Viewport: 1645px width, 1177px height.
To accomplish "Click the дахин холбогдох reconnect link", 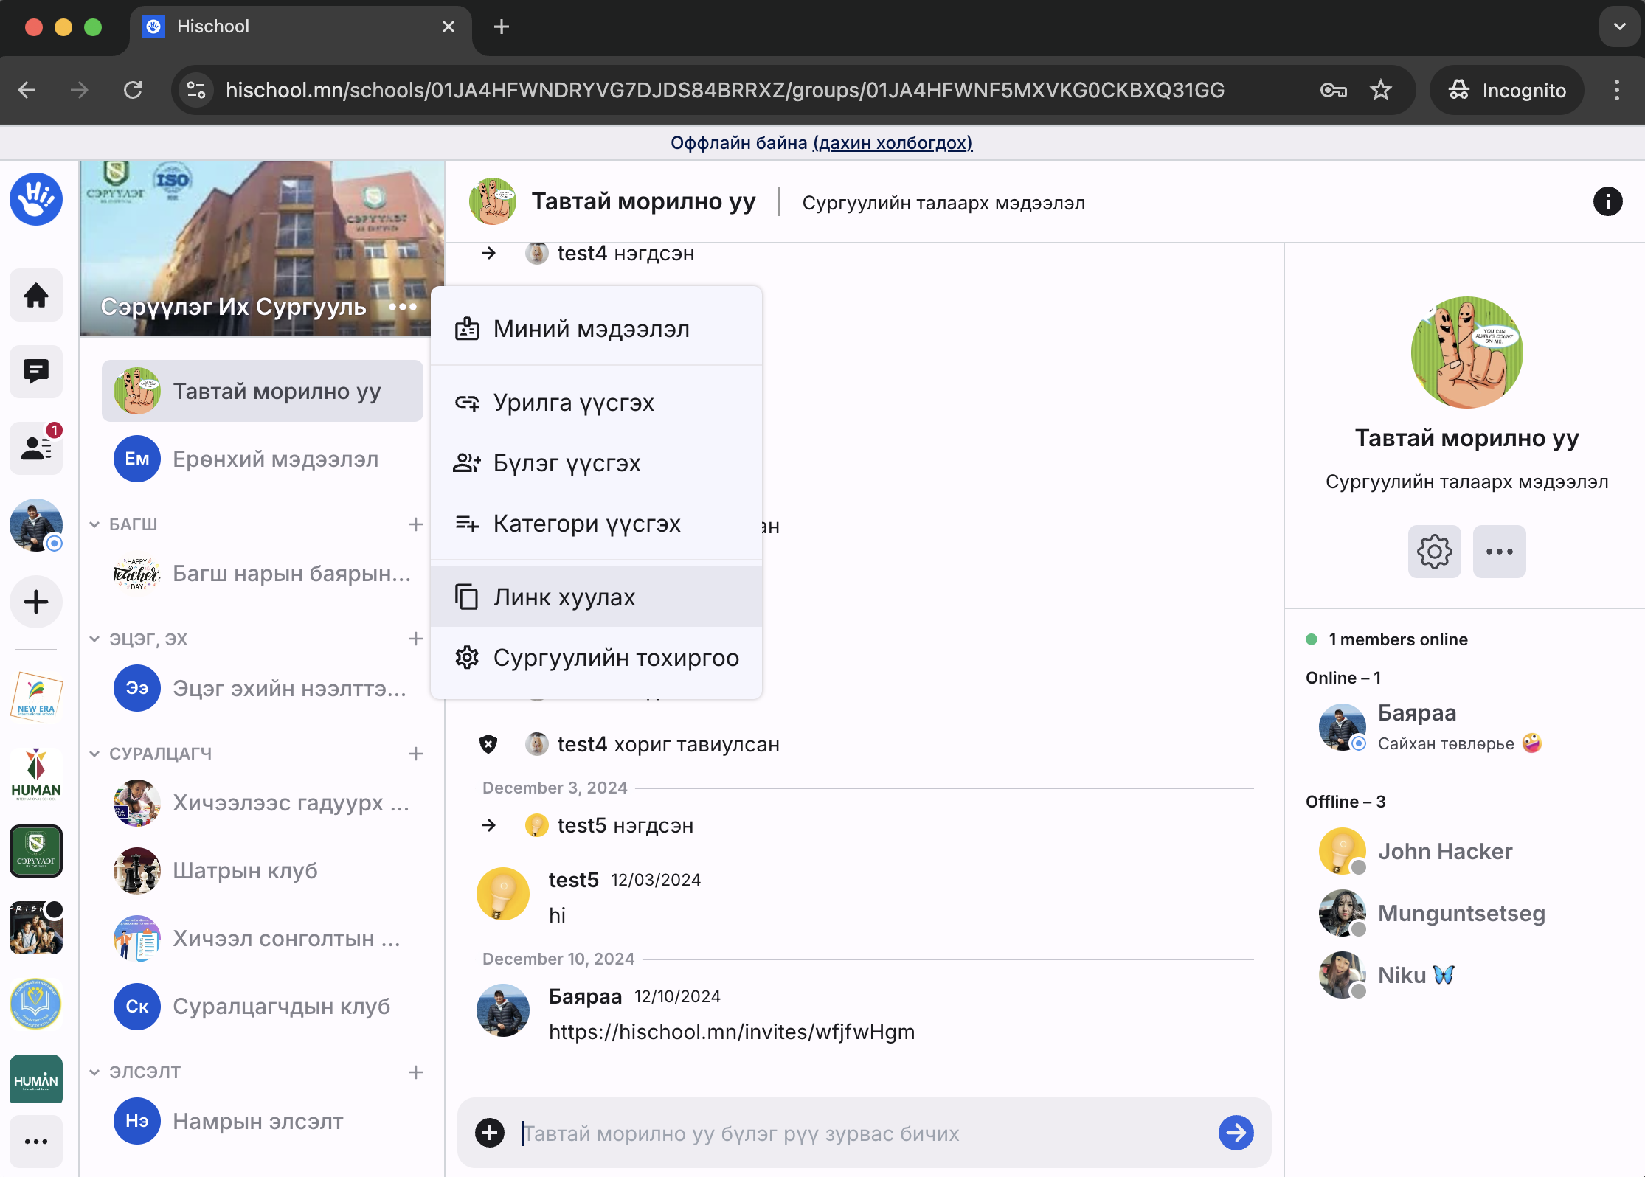I will (893, 143).
